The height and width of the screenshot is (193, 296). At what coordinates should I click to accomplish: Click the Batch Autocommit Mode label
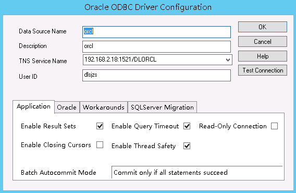[58, 172]
